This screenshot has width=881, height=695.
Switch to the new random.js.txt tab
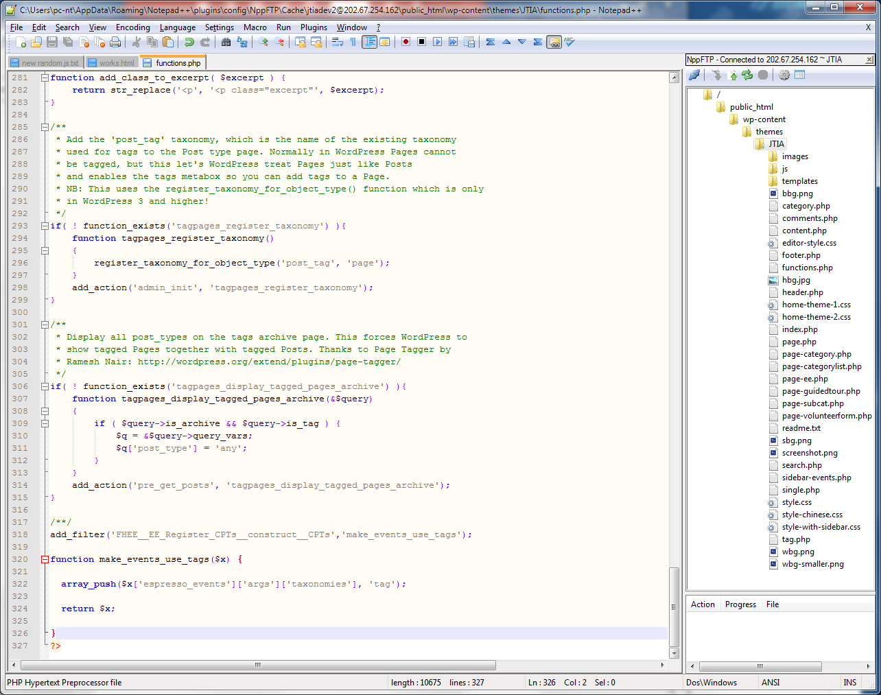[x=45, y=63]
